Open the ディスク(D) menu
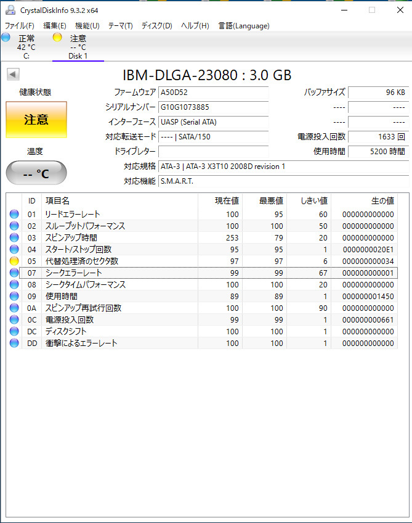This screenshot has width=412, height=523. pyautogui.click(x=156, y=26)
